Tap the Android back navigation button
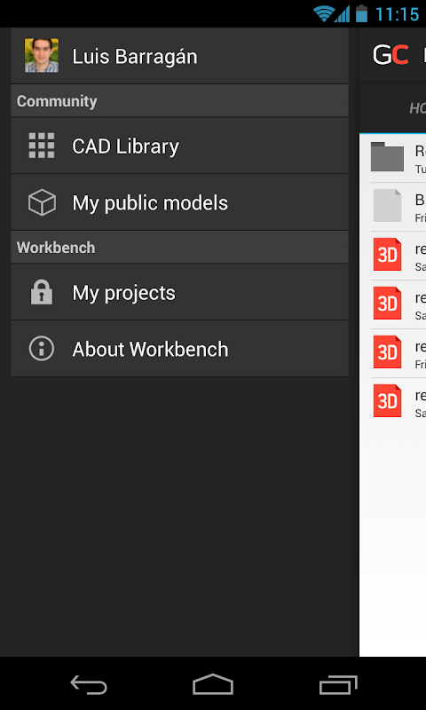 tap(89, 684)
